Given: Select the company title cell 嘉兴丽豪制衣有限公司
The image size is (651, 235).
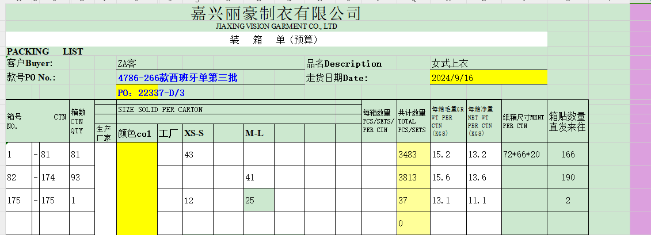Looking at the screenshot, I should point(276,13).
